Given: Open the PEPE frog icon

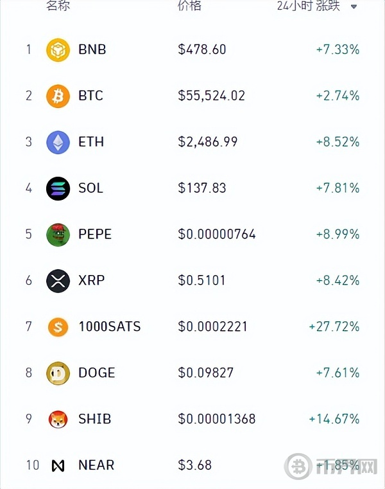Looking at the screenshot, I should pos(58,235).
